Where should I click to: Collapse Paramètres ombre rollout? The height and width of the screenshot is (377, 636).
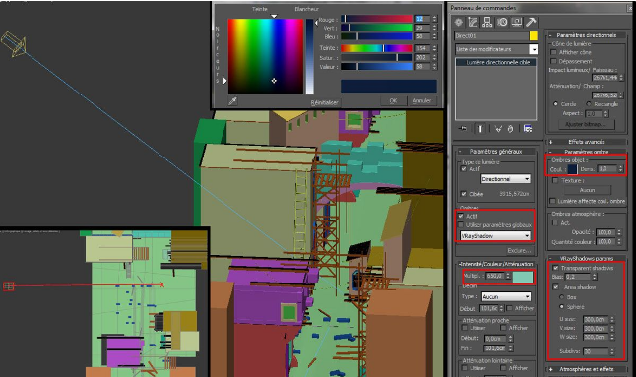click(x=586, y=152)
